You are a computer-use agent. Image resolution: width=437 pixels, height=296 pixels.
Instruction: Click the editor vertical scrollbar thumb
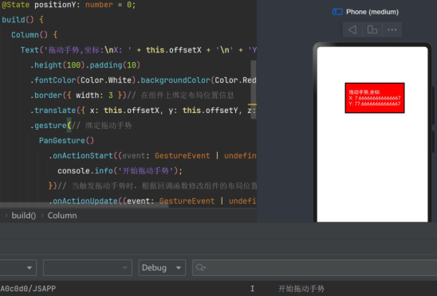(x=254, y=90)
